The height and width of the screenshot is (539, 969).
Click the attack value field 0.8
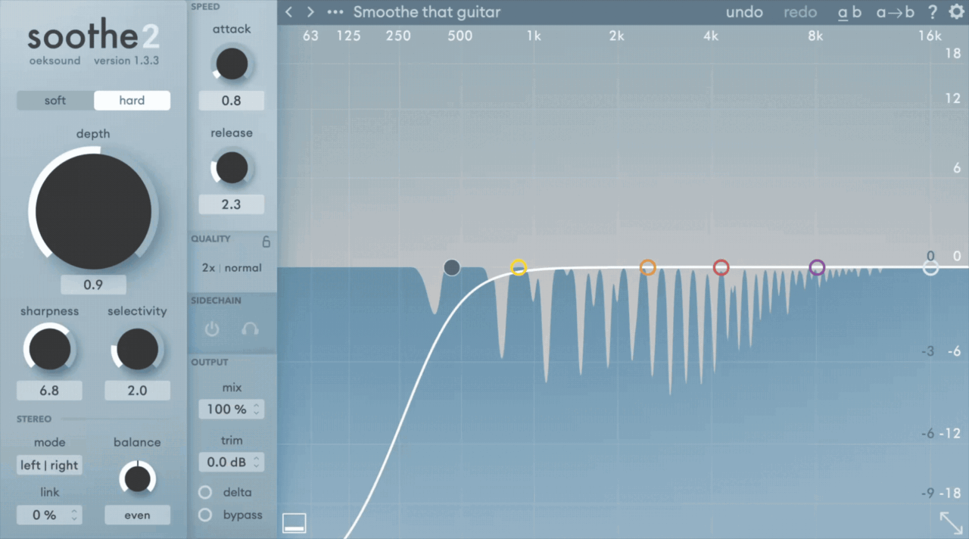tap(232, 101)
